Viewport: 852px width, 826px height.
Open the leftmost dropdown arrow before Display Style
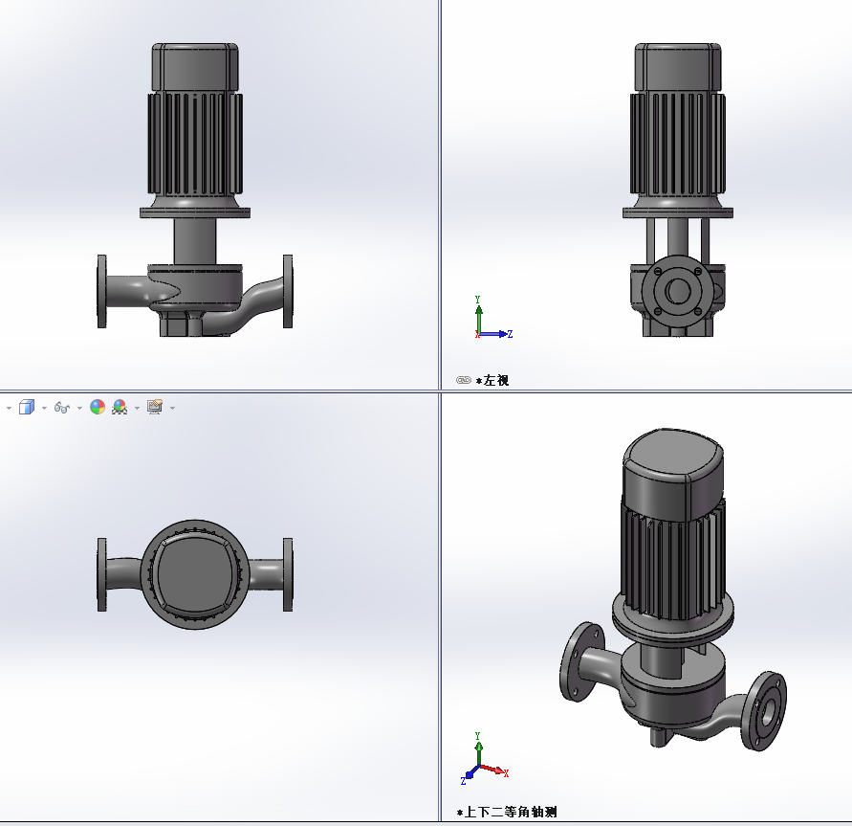pyautogui.click(x=9, y=408)
